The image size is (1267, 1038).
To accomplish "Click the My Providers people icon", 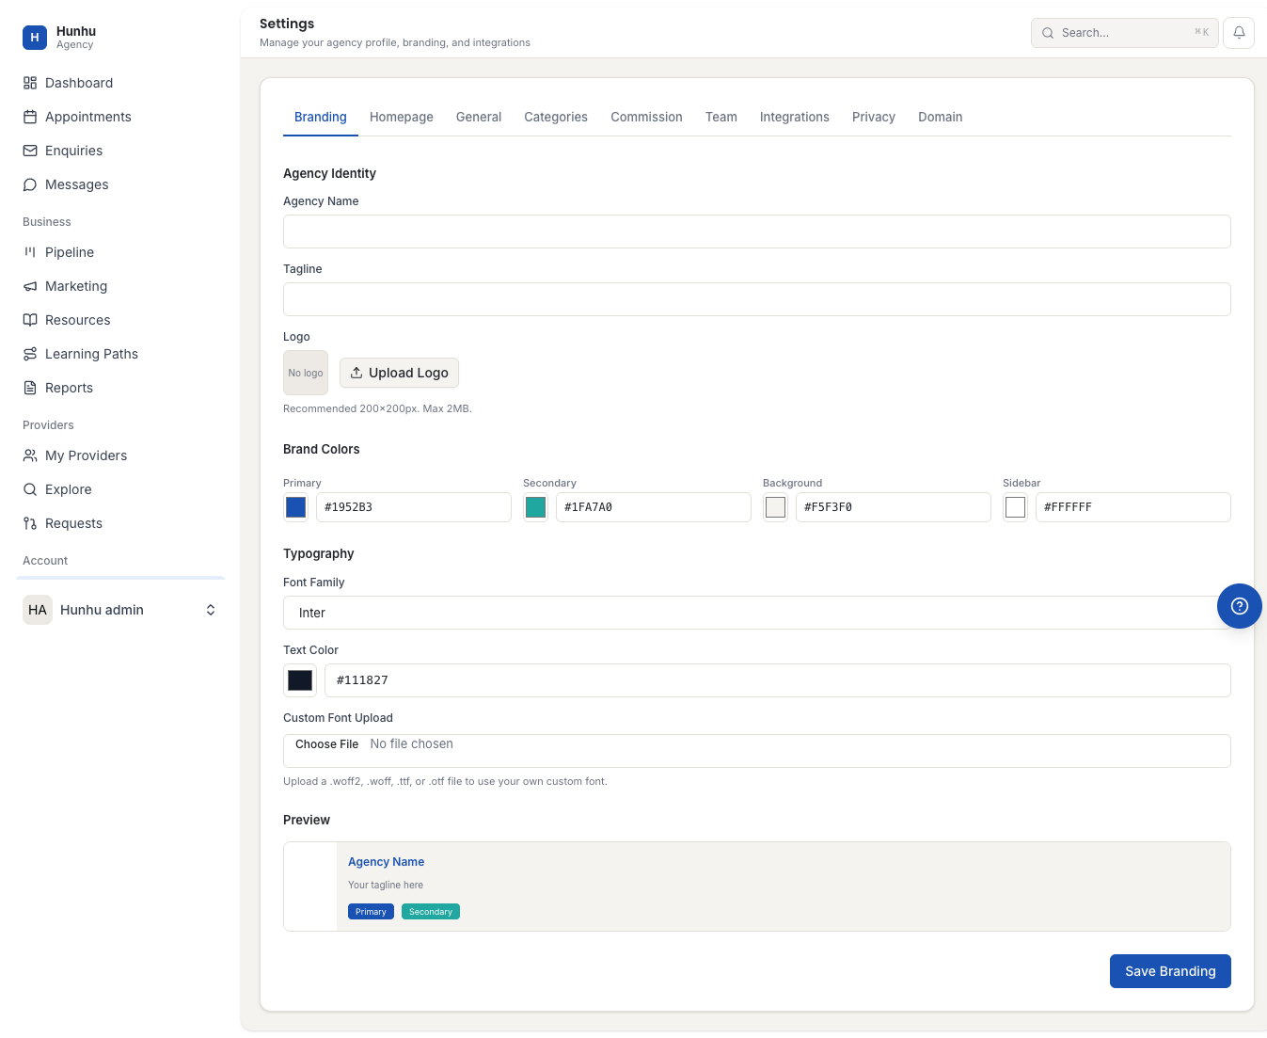I will click(30, 455).
